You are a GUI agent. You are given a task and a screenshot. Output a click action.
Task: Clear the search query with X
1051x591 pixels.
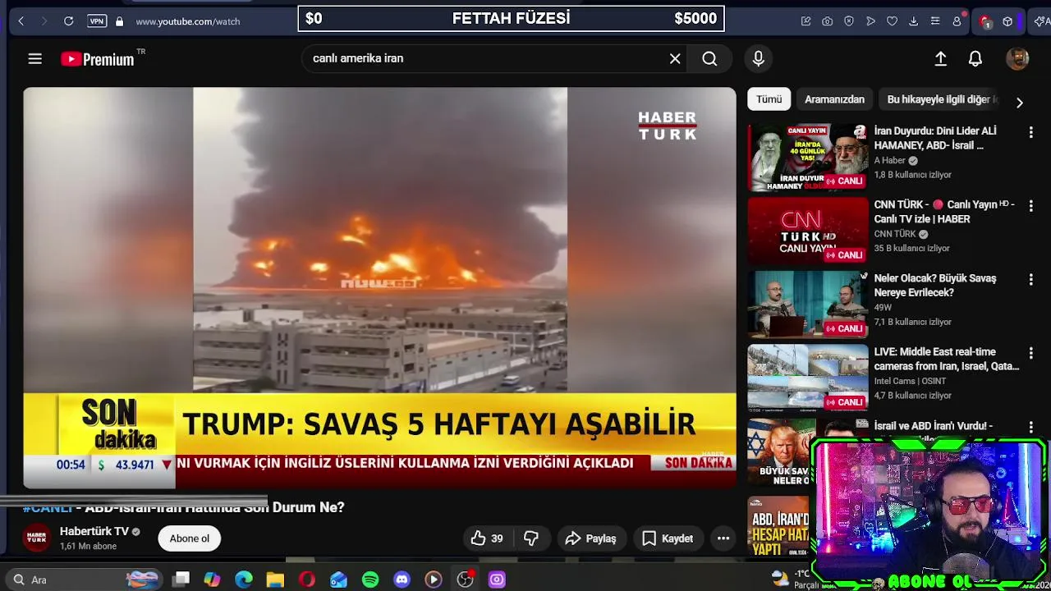[x=675, y=58]
